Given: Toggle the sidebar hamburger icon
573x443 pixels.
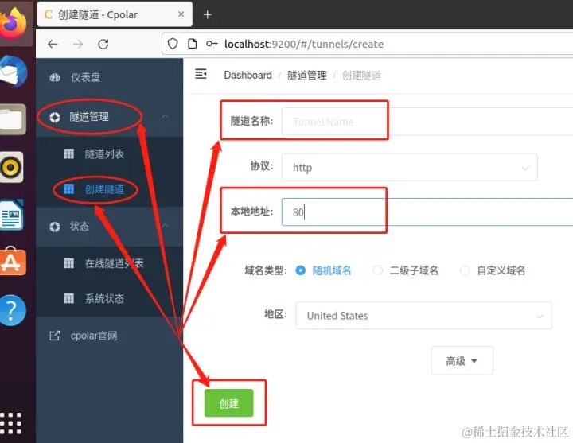Looking at the screenshot, I should 201,74.
